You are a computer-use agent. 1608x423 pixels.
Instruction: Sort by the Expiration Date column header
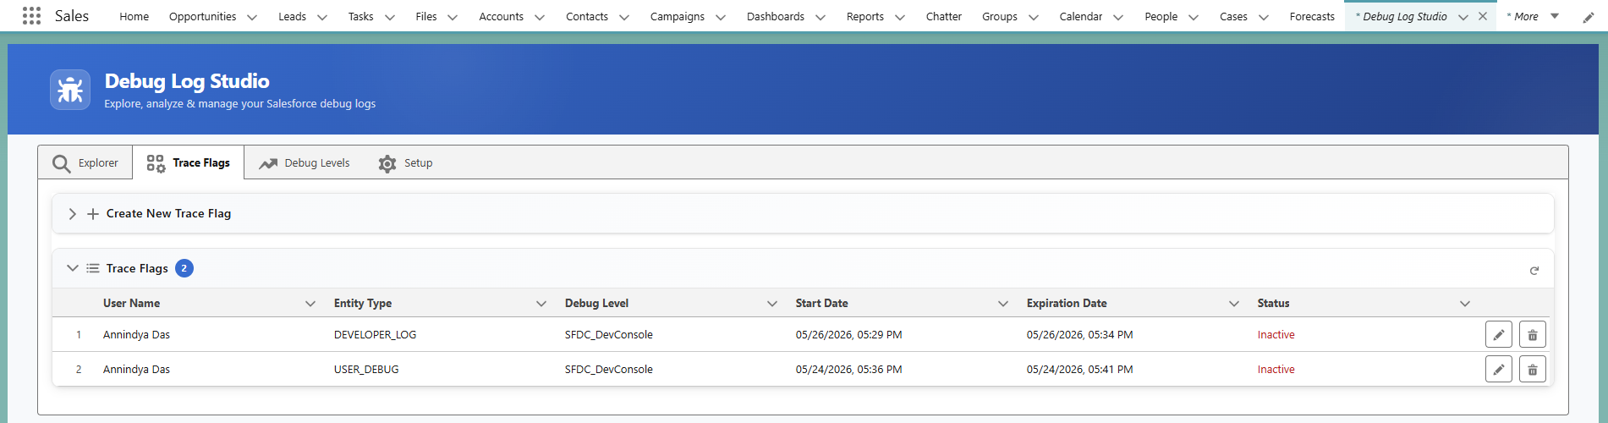pos(1067,303)
